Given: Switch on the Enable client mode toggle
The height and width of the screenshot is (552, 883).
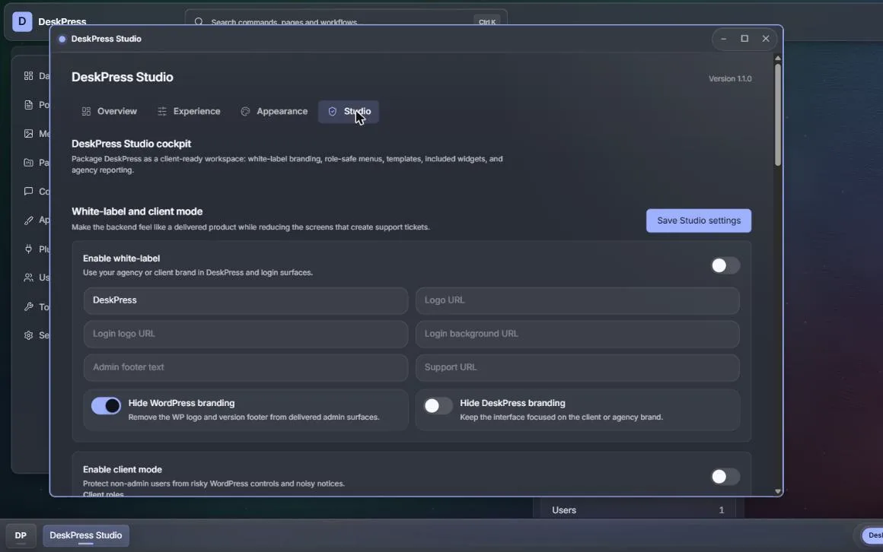Looking at the screenshot, I should [725, 477].
